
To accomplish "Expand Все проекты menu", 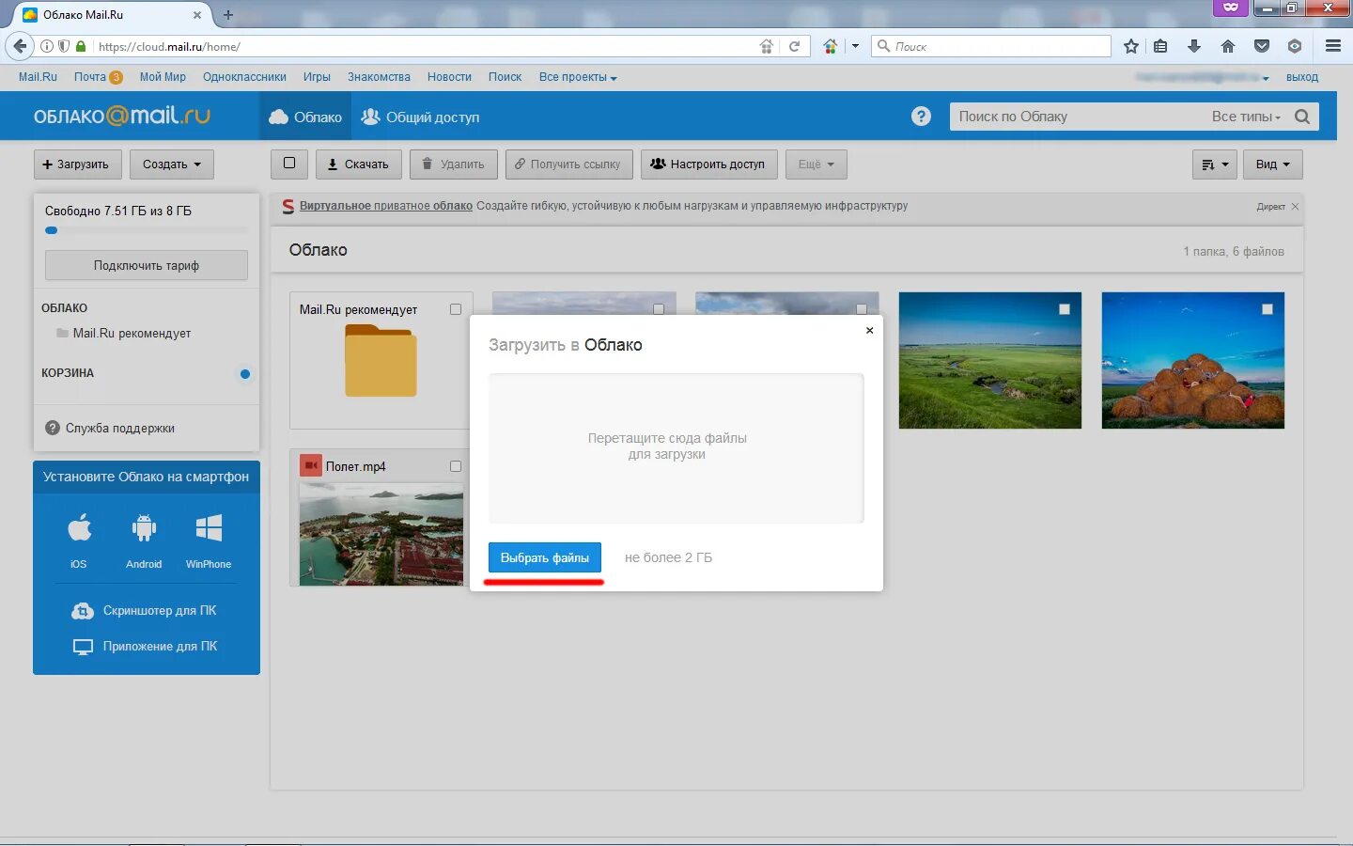I will click(x=578, y=77).
